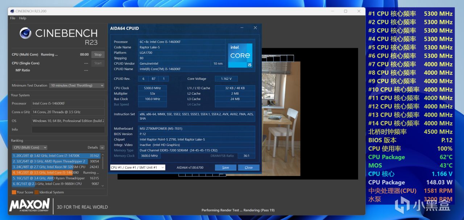The width and height of the screenshot is (464, 220).
Task: Click the MOS 43°C overlay row
Action: (x=410, y=165)
